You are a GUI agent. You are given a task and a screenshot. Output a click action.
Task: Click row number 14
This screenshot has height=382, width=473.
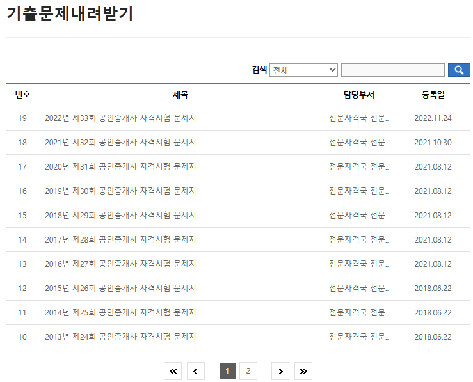pyautogui.click(x=22, y=240)
